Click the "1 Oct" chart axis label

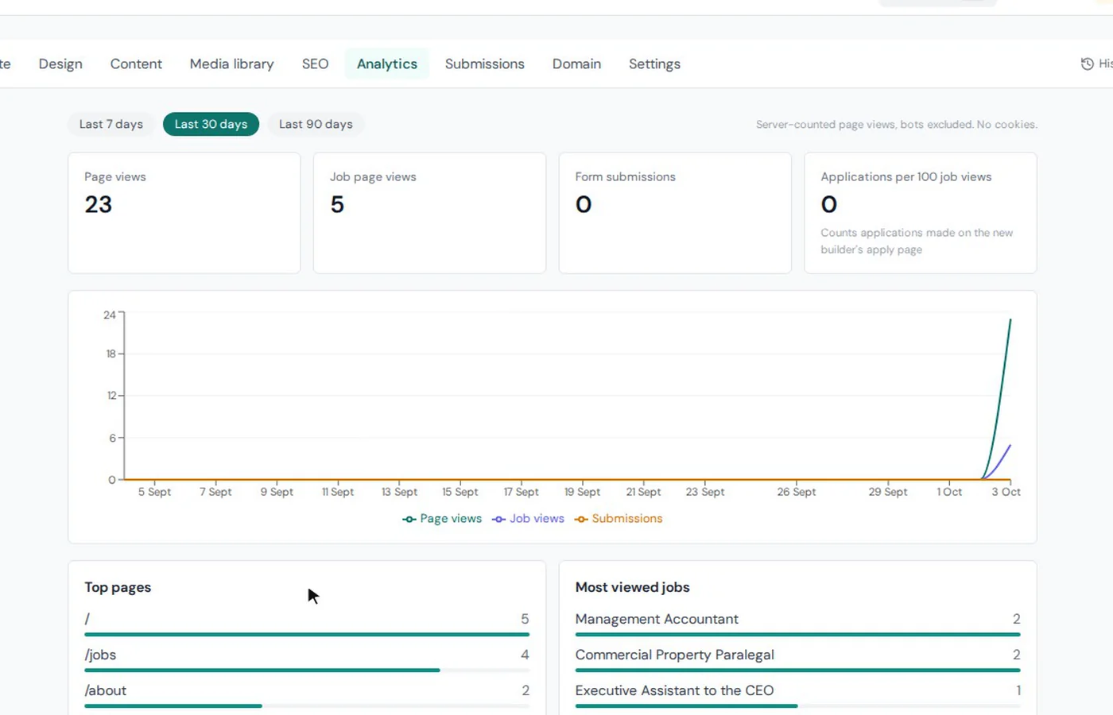click(949, 492)
